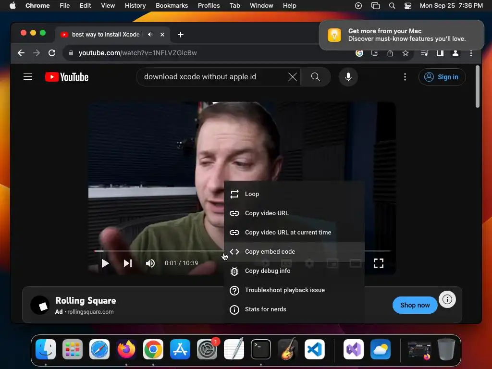492x369 pixels.
Task: Go to YouTube home via logo
Action: pyautogui.click(x=67, y=77)
